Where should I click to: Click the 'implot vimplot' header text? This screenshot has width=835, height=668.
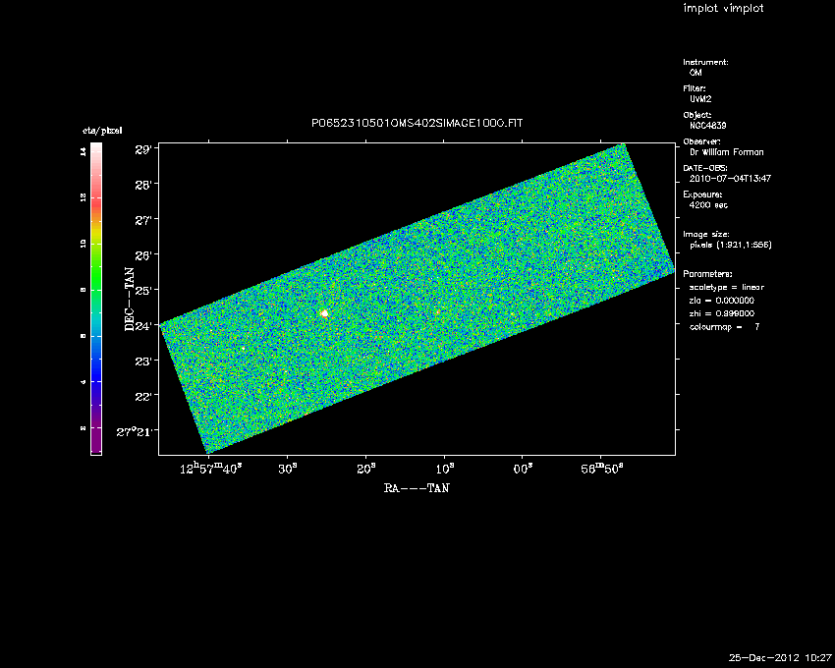coord(723,9)
